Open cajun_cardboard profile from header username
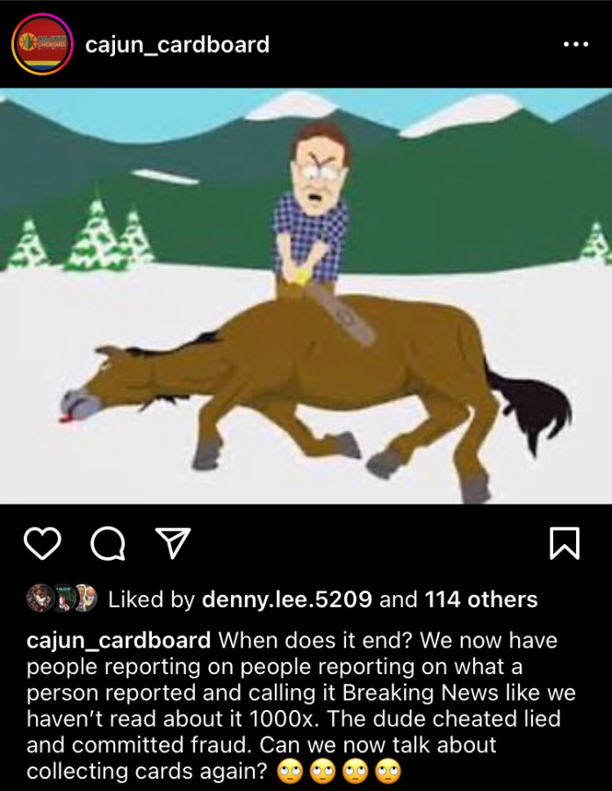Viewport: 612px width, 791px height. [x=177, y=45]
